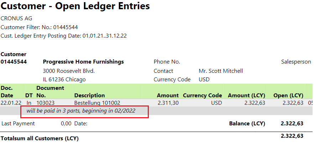Screen dimensions: 314x147
Task: Click the 3000 Roosevelt Blvd. address
Action: (69, 71)
